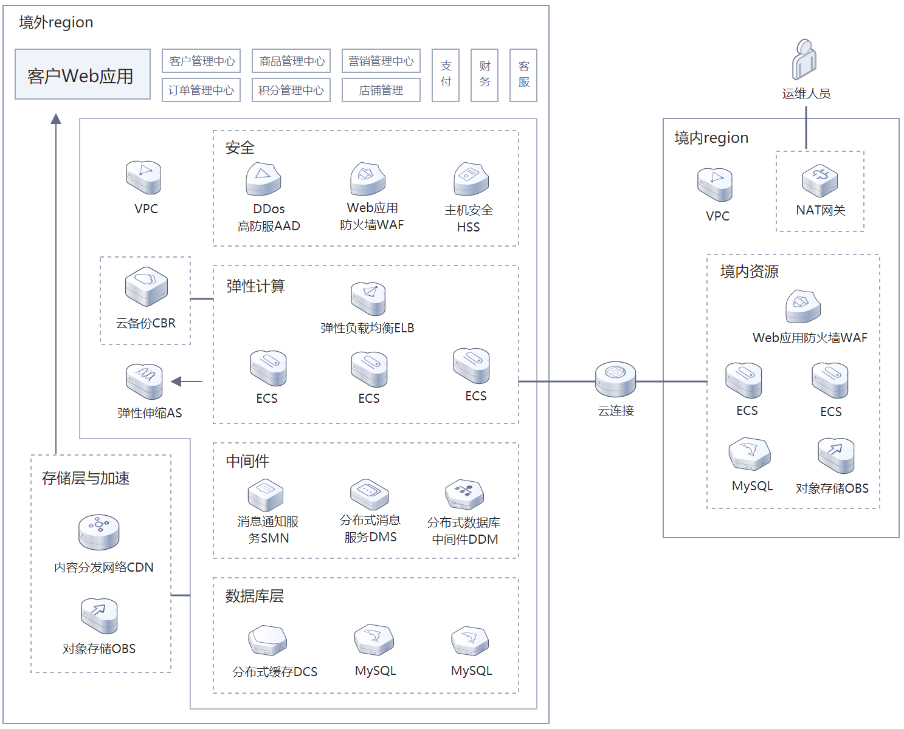This screenshot has width=904, height=729.
Task: Select the middle ECS icon in 弹性计算
Action: (x=369, y=369)
